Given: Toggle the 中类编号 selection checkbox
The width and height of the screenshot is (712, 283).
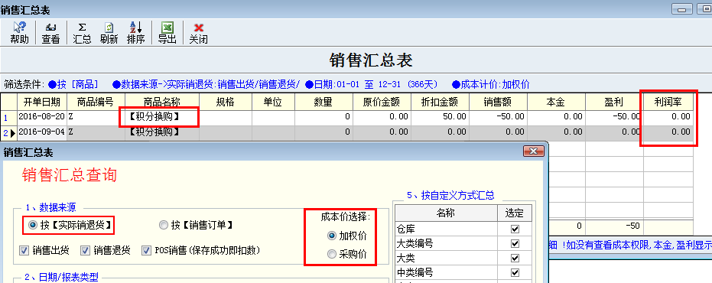Looking at the screenshot, I should click(515, 272).
